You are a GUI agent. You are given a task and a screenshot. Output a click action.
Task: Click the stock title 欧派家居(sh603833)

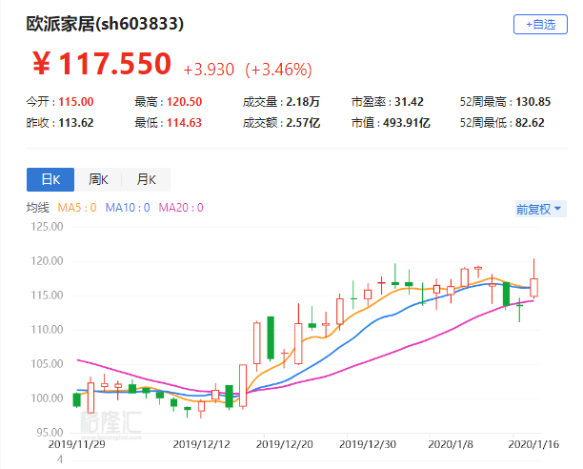pos(105,24)
